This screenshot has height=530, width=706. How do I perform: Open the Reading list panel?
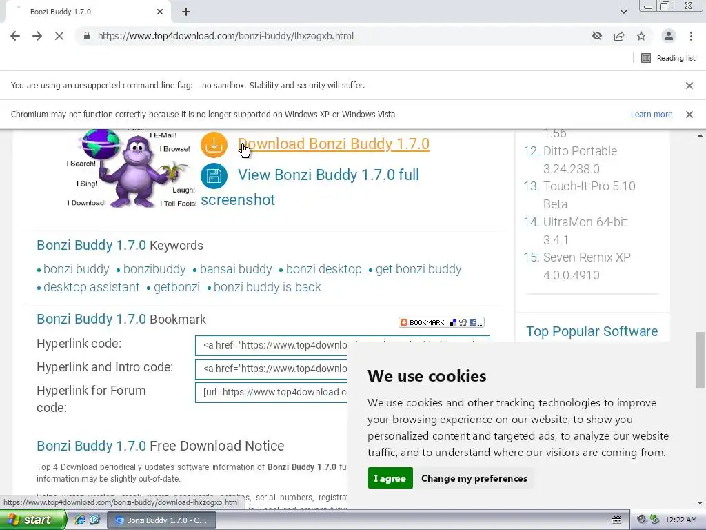(668, 58)
